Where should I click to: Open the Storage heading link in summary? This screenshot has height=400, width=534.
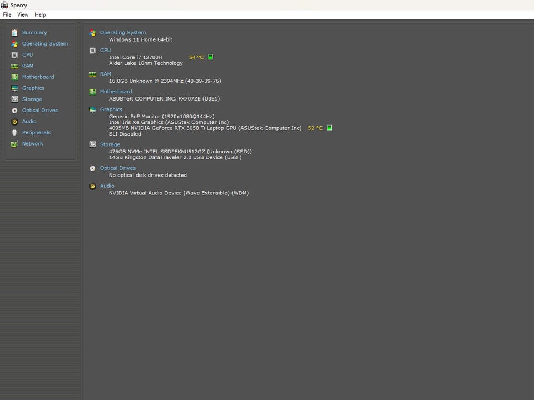tap(110, 144)
